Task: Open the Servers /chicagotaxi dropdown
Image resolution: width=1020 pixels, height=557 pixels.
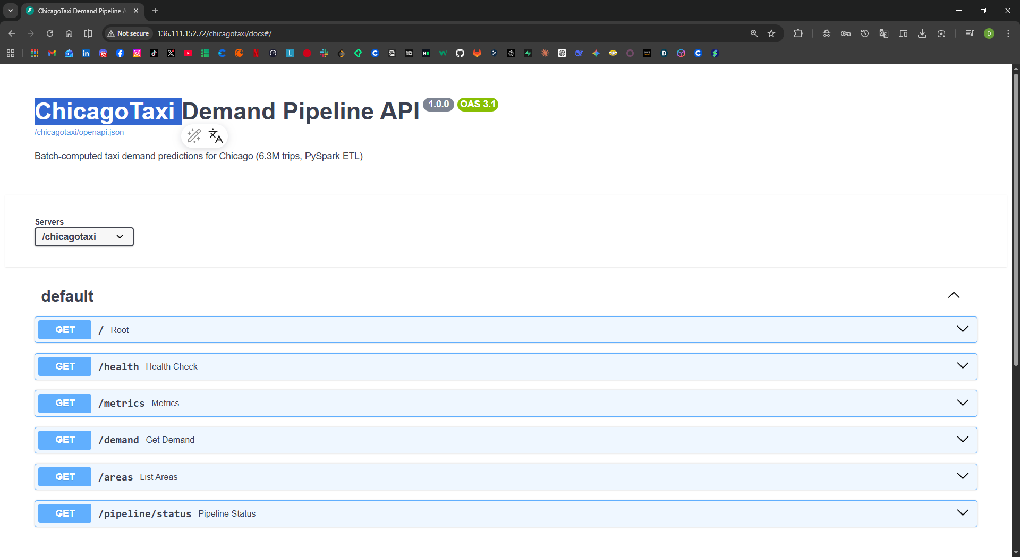Action: pyautogui.click(x=84, y=237)
